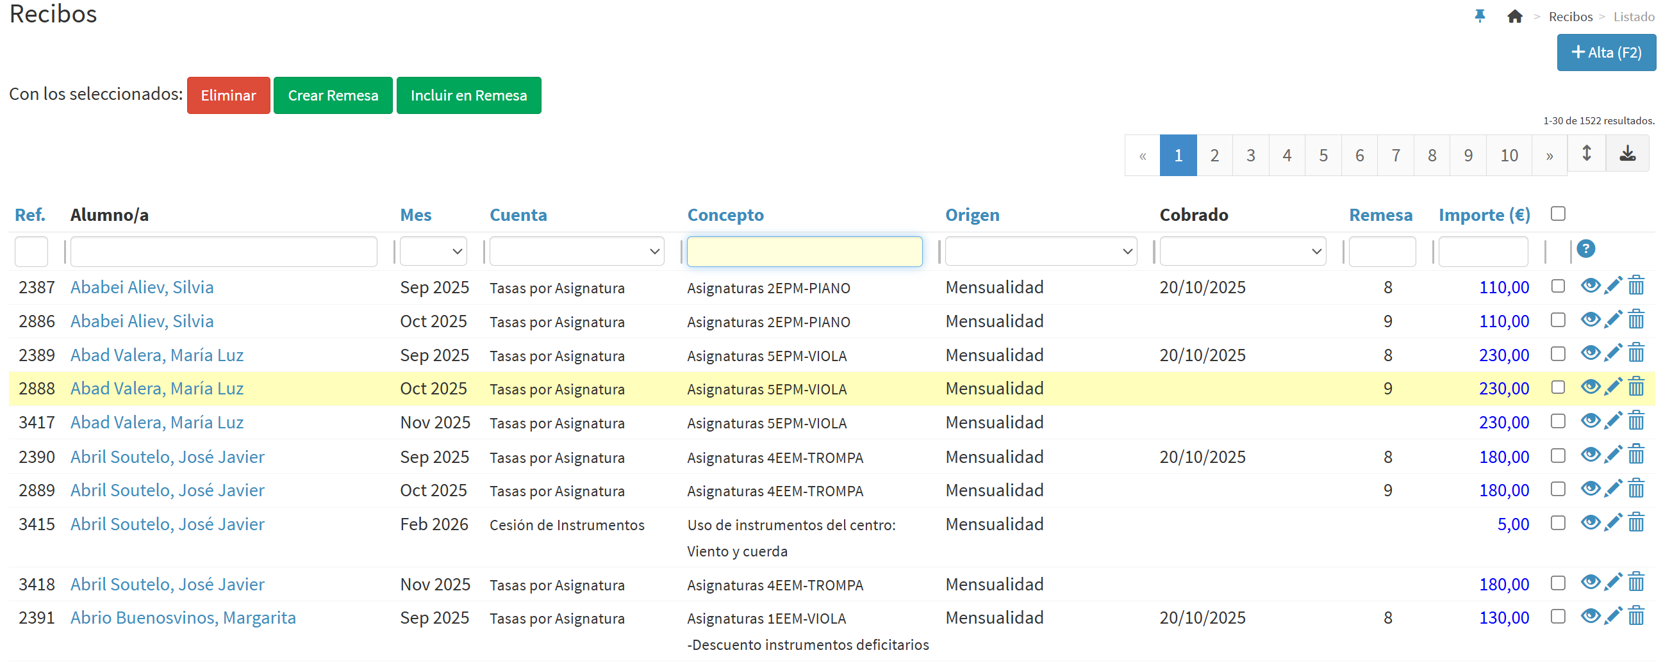The height and width of the screenshot is (664, 1663).
Task: Edit receipt 2889 with pencil icon
Action: click(x=1612, y=489)
